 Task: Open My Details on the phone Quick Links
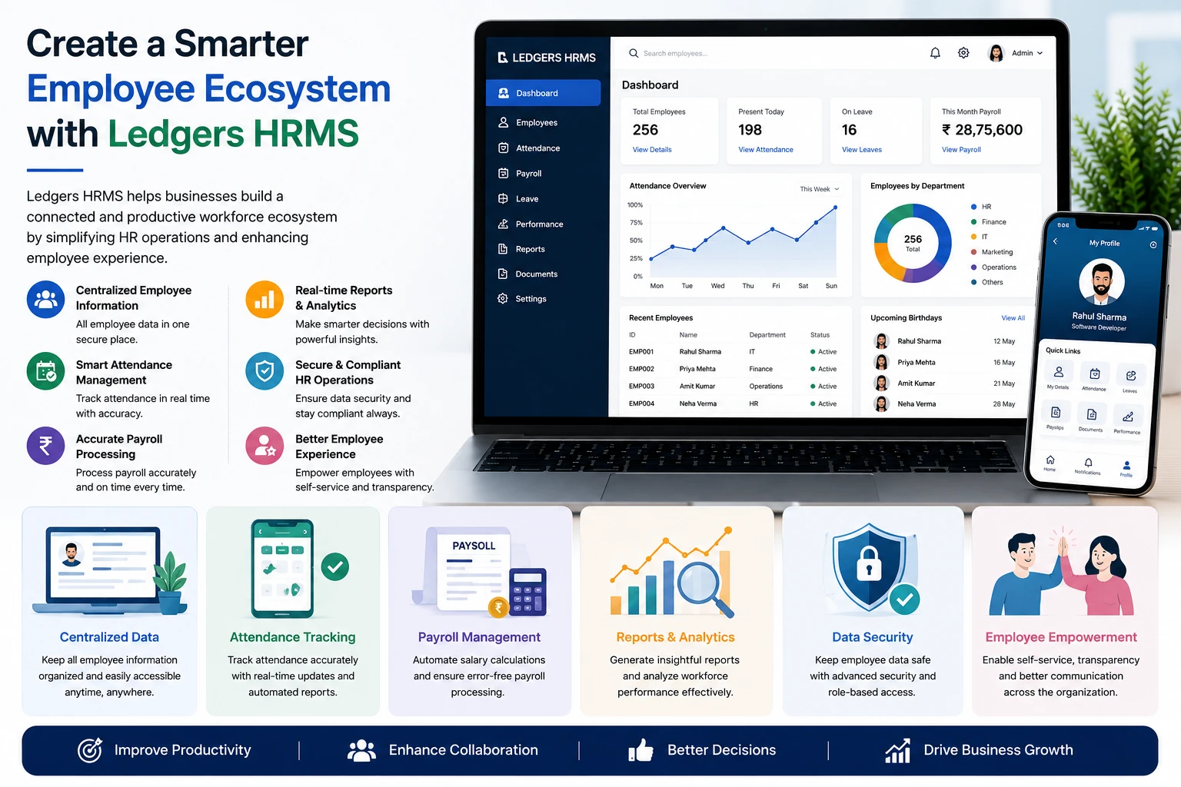(1058, 375)
